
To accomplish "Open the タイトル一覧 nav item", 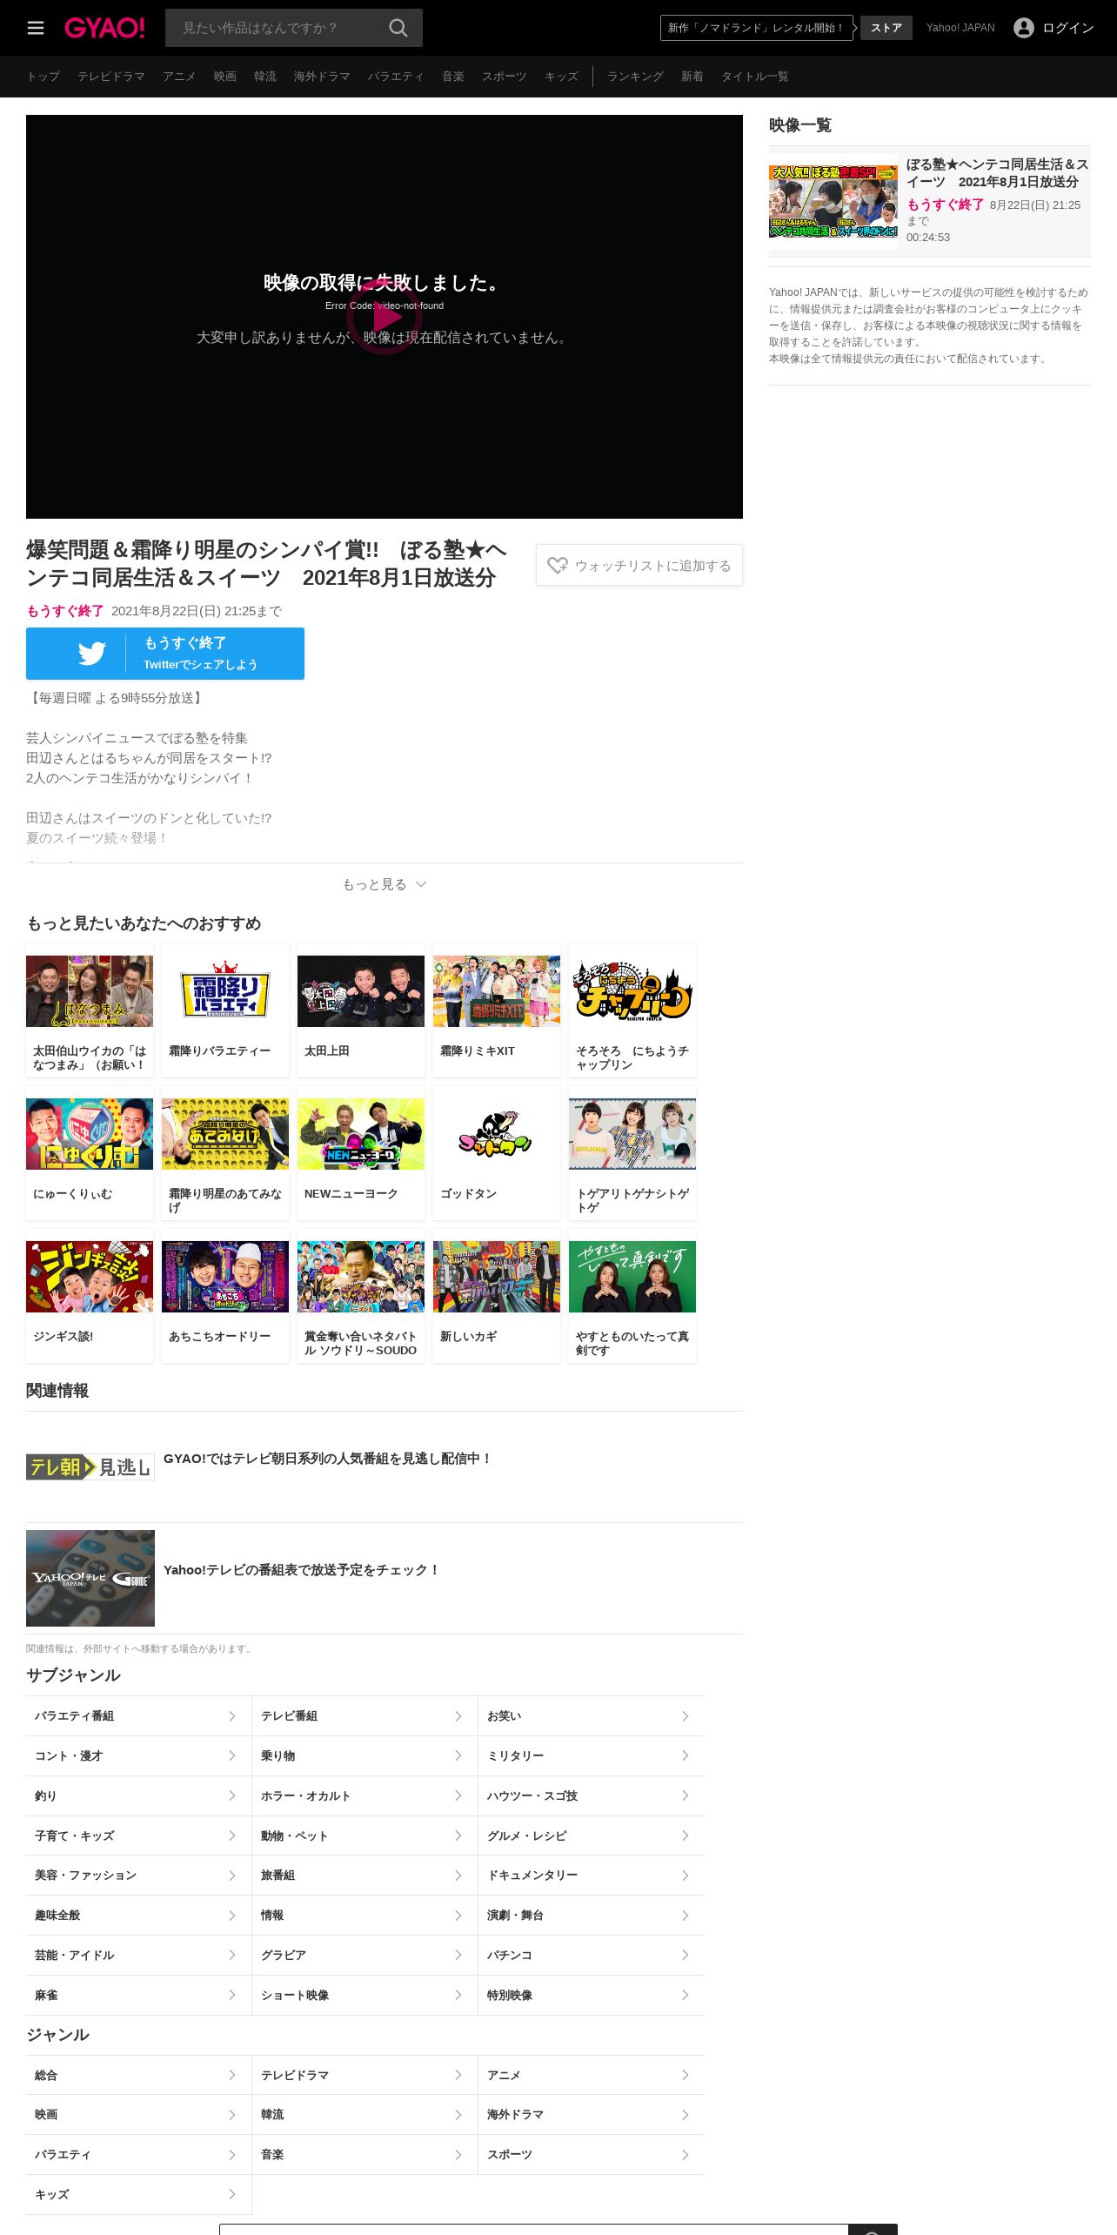I will click(755, 77).
